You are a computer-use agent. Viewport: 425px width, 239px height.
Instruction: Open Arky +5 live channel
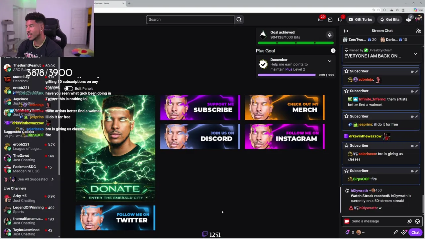pos(30,198)
